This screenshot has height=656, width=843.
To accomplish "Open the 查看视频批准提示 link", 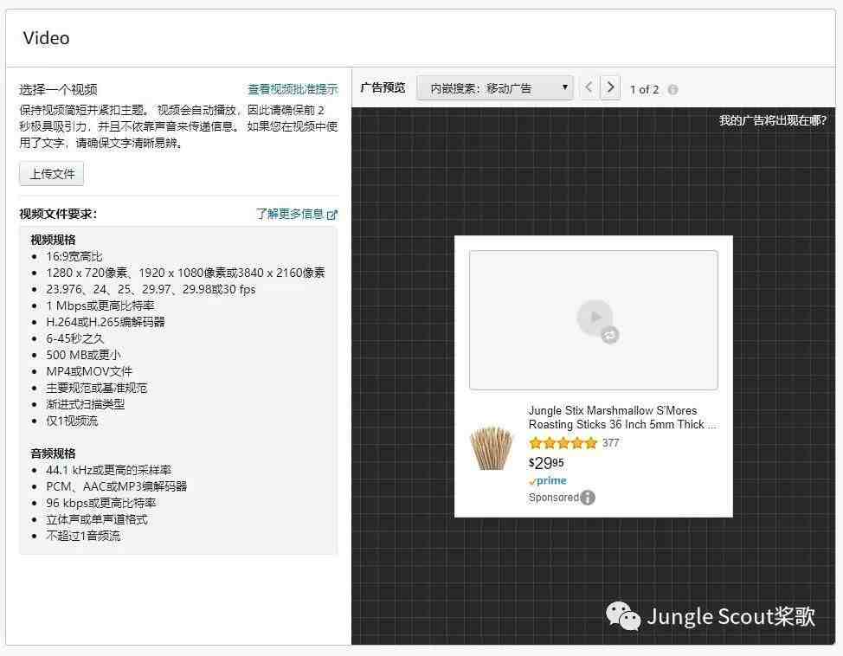I will coord(293,89).
